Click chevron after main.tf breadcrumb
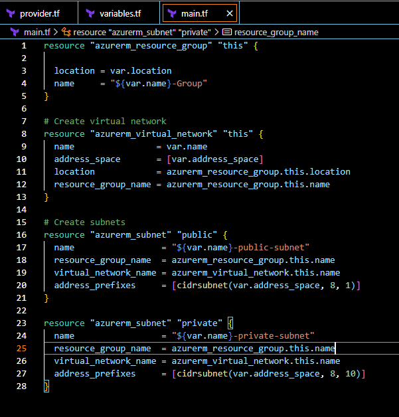 [x=56, y=32]
